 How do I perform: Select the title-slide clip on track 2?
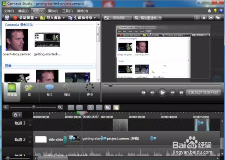[49, 139]
